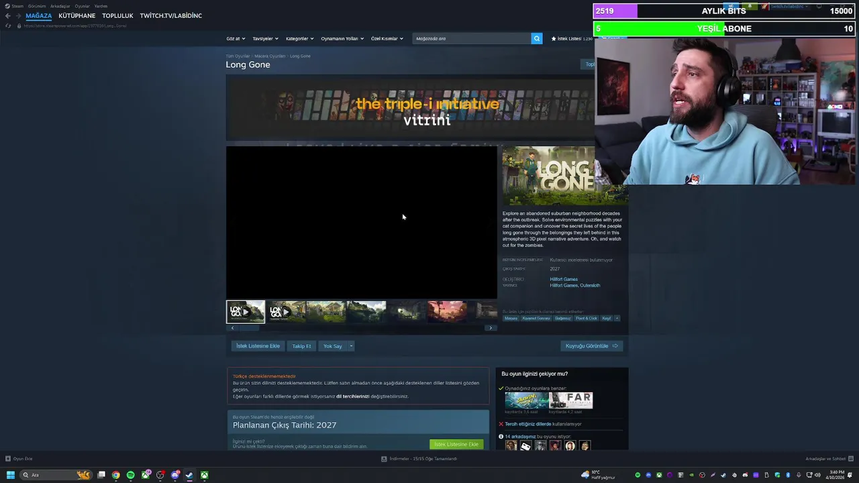Viewport: 859px width, 483px height.
Task: Expand the Tavsiyeler dropdown
Action: pyautogui.click(x=265, y=38)
